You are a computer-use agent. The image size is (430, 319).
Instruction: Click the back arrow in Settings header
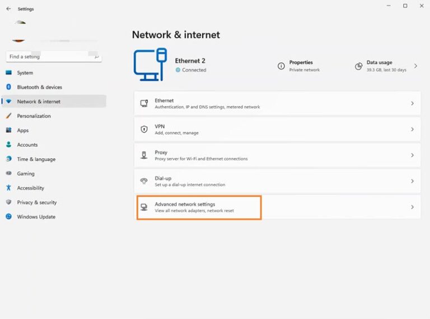click(x=8, y=9)
